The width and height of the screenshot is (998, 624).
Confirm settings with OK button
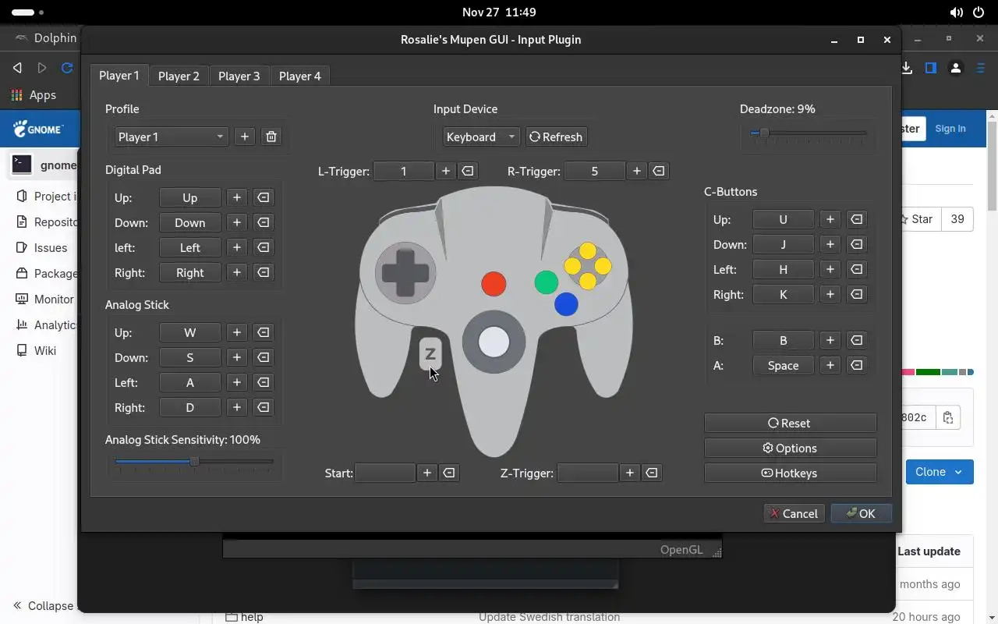click(x=861, y=513)
